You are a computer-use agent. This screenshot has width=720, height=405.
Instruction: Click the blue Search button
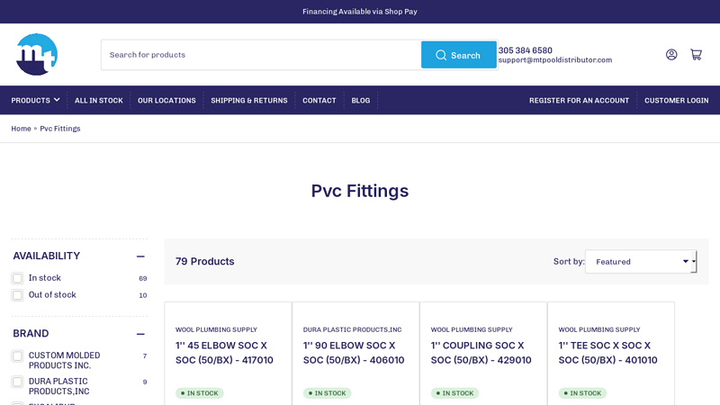click(458, 55)
